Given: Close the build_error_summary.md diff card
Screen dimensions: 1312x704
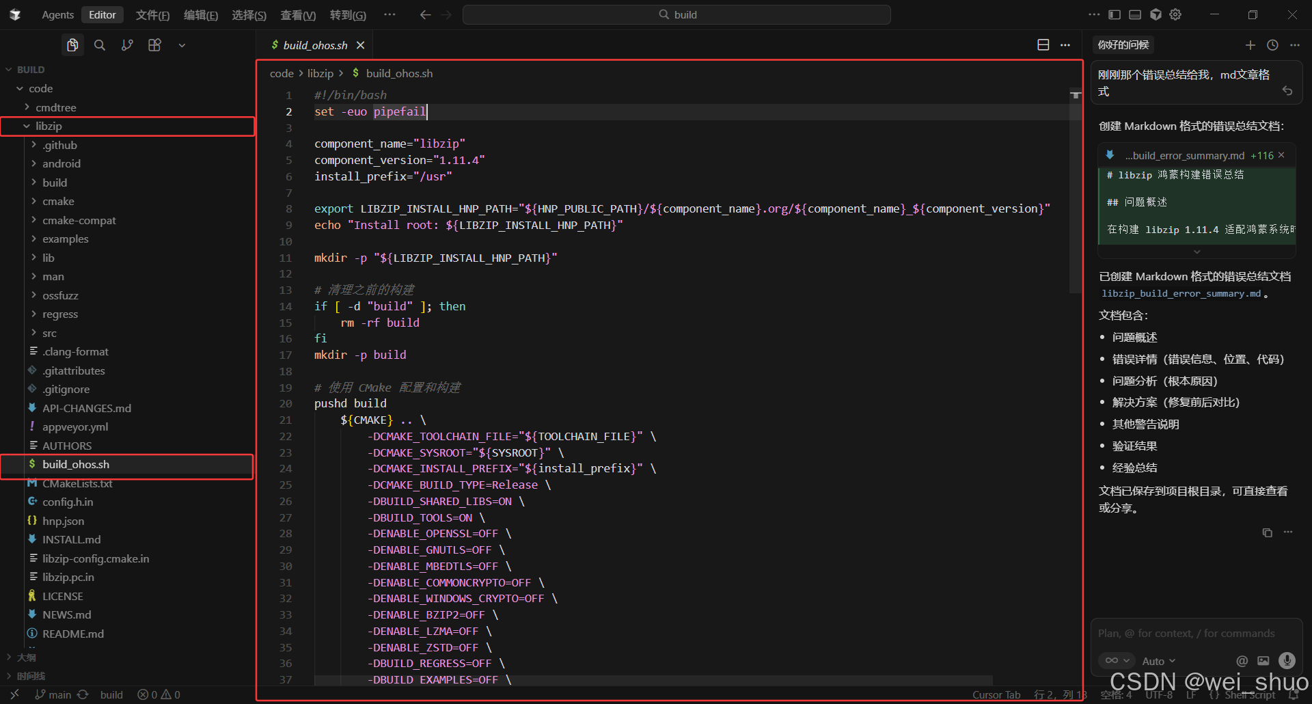Looking at the screenshot, I should point(1282,155).
